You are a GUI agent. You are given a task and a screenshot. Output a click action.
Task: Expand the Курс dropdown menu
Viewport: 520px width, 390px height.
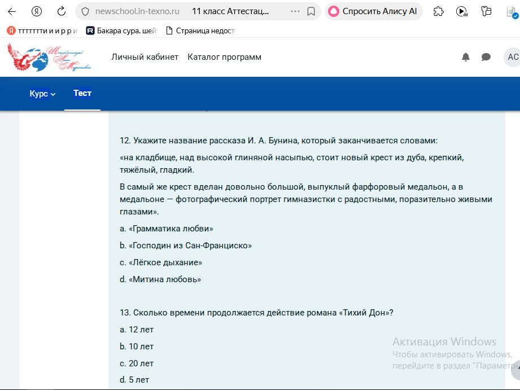pos(42,94)
